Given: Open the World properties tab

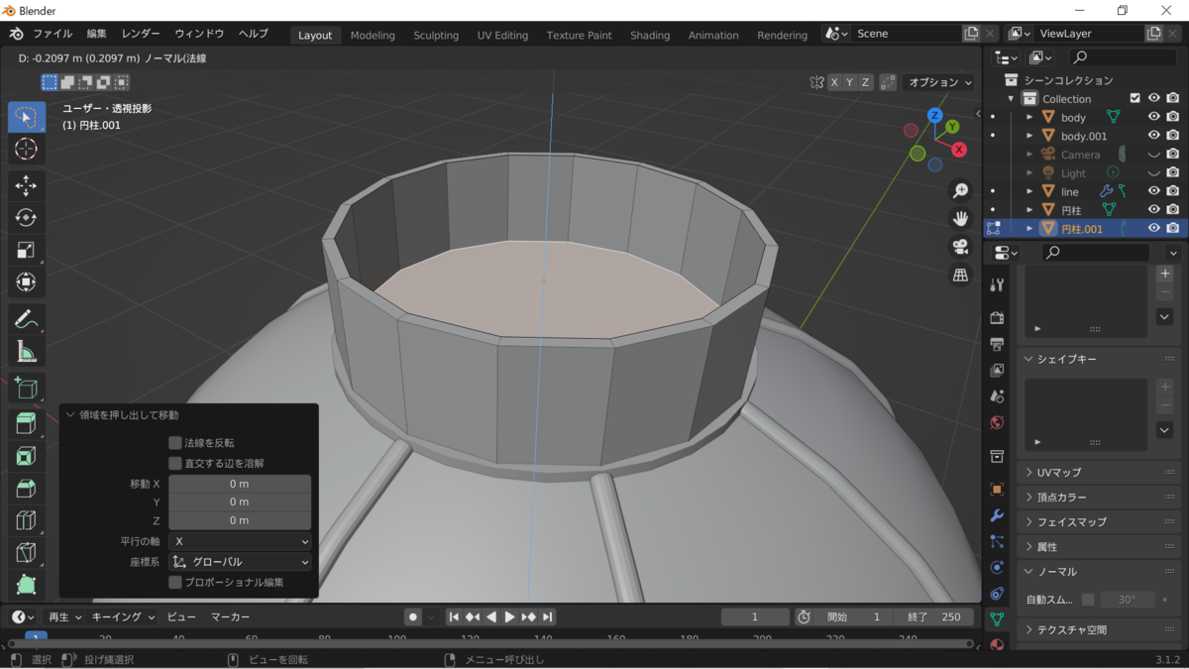Looking at the screenshot, I should click(997, 423).
